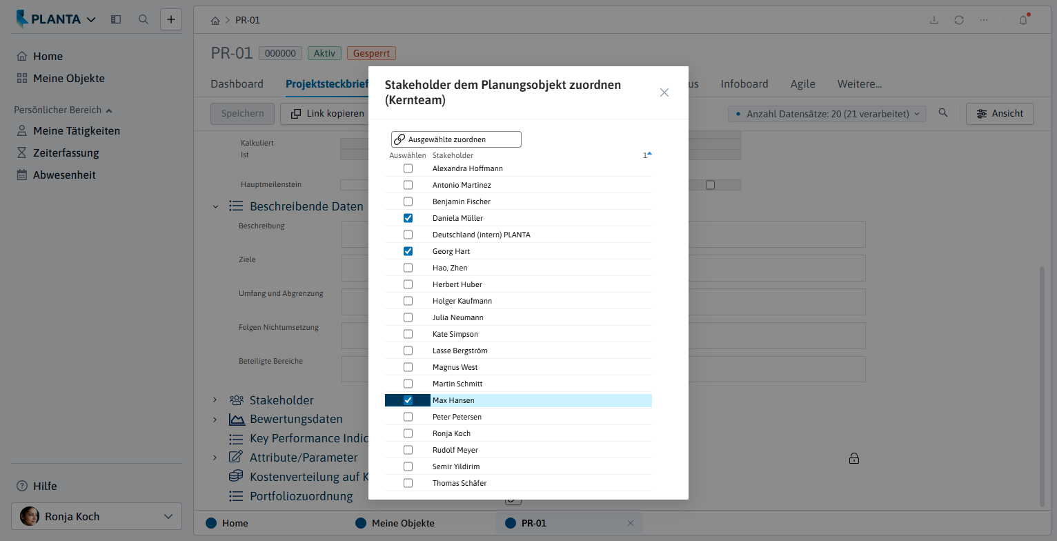Screen dimensions: 1057x541
Task: Click the plus button to create new
Action: click(x=171, y=19)
